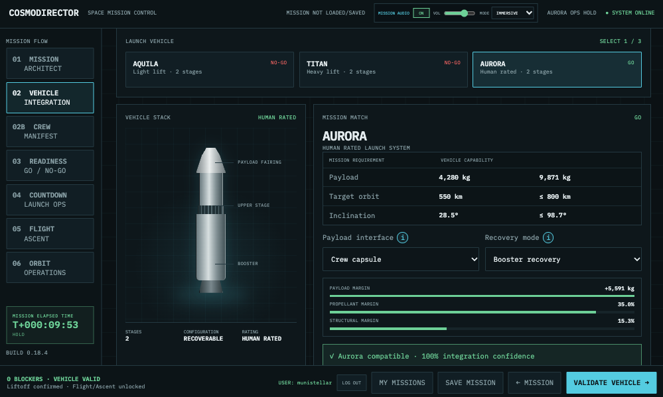
Task: Click the 0 Blockers Vehicle Valid status
Action: coord(54,379)
